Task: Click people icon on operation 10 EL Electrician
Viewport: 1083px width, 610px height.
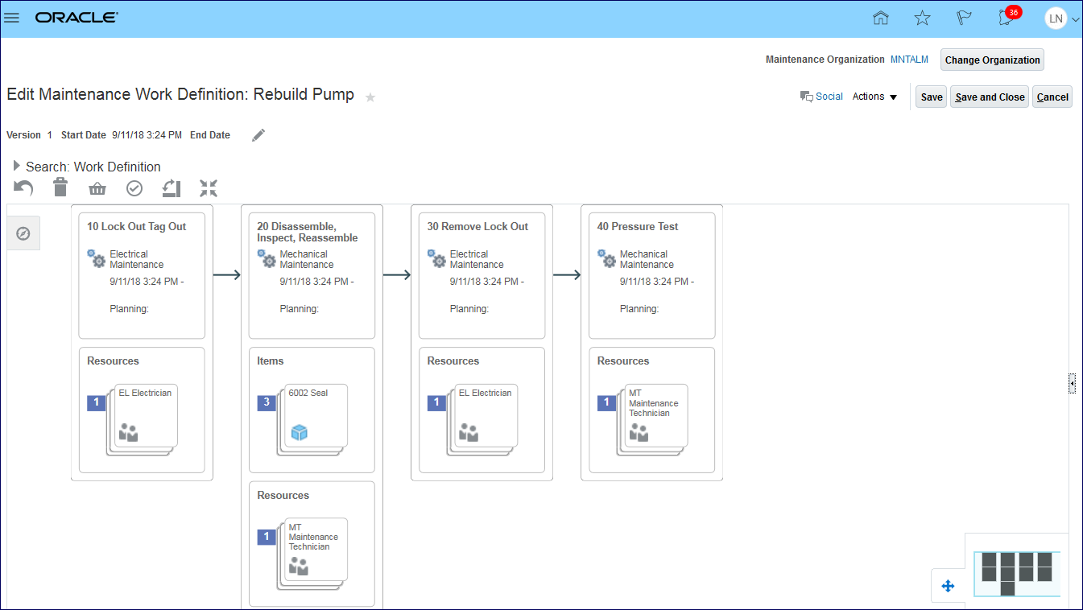Action: 128,433
